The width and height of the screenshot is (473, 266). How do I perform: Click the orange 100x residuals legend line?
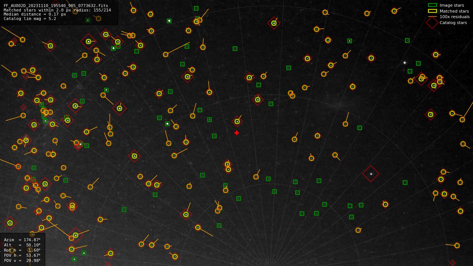[x=432, y=17]
